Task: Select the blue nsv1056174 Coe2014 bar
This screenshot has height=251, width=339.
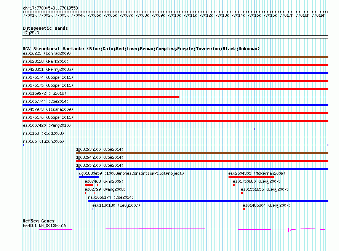Action: 208,201
